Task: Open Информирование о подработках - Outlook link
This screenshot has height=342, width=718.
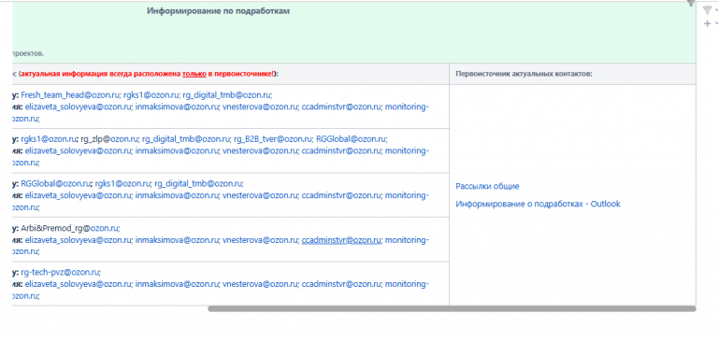Action: (x=538, y=204)
